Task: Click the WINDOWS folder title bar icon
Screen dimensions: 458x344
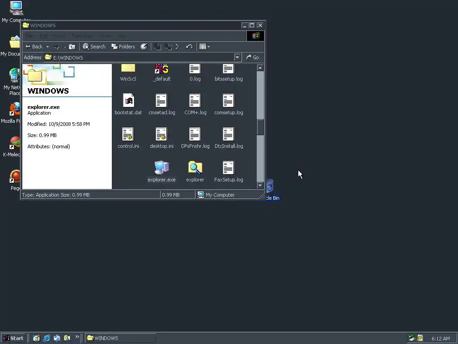Action: (25, 25)
